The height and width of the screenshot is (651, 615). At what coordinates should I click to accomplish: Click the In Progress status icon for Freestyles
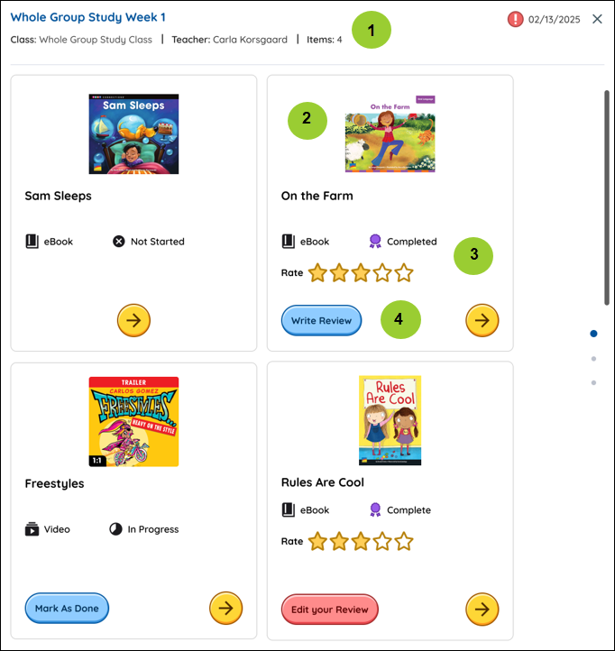[x=115, y=529]
